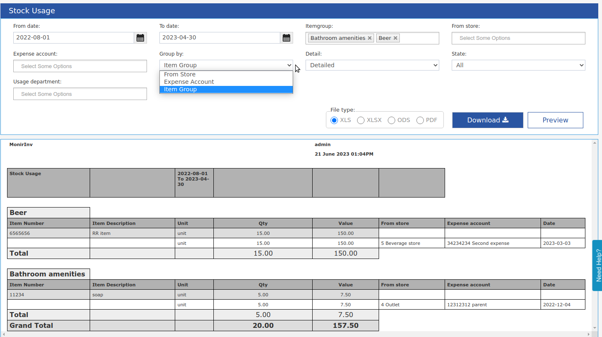Choose Item Group in Group by list
602x337 pixels.
click(226, 89)
